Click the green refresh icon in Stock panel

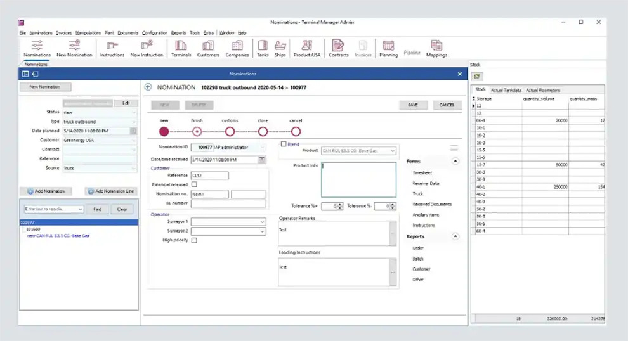coord(476,76)
